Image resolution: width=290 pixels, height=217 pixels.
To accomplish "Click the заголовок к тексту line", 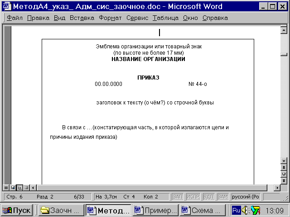I will coord(155,103).
